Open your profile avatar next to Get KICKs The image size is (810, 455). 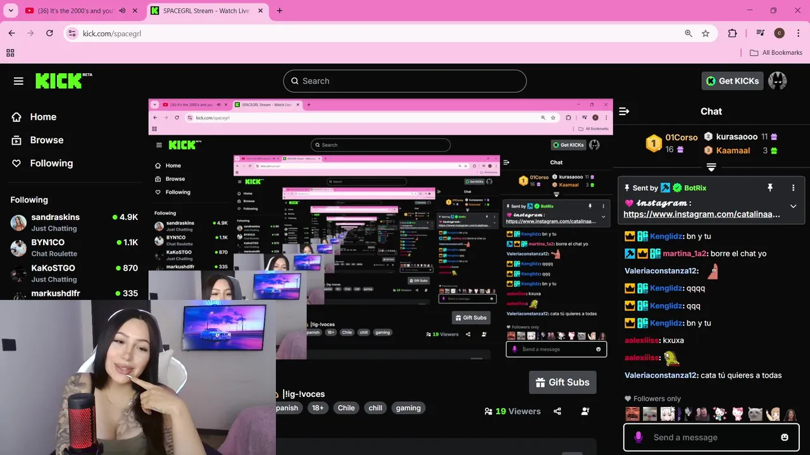click(x=777, y=81)
